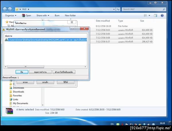This screenshot has height=131, width=172.
Task: Select file dated 7/12/2556 9:00
Action: pos(121,34)
